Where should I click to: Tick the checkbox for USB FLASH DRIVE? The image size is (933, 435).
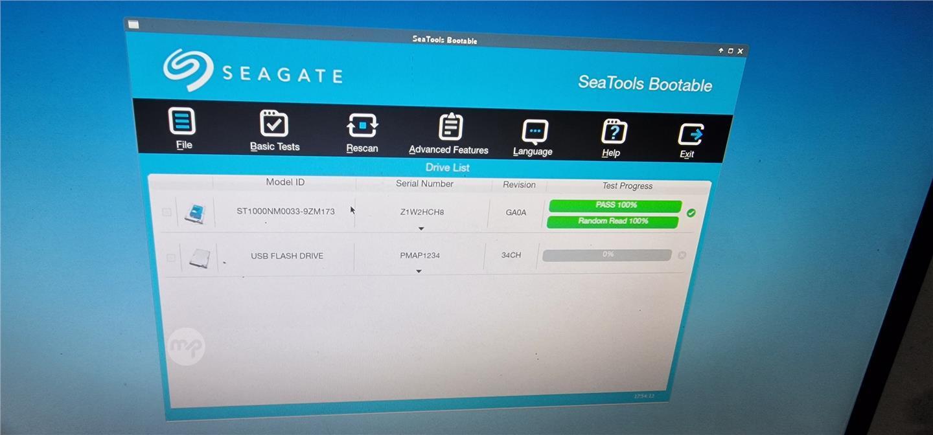[170, 258]
